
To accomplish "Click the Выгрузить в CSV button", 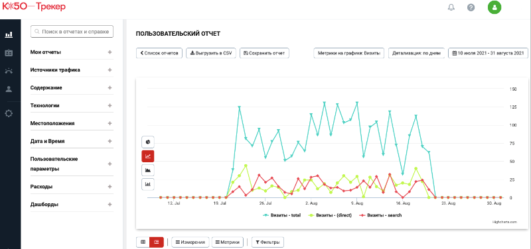I will point(211,53).
